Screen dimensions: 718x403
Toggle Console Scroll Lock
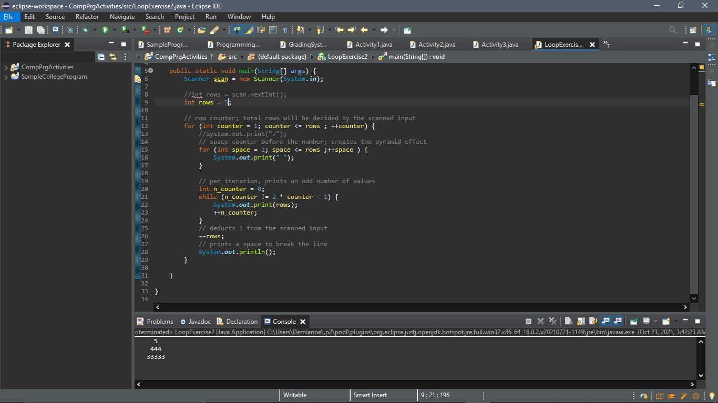point(581,321)
